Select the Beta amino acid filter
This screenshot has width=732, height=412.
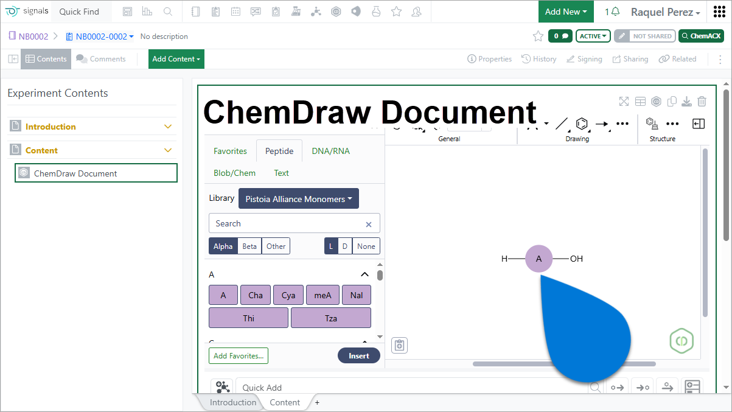point(249,246)
